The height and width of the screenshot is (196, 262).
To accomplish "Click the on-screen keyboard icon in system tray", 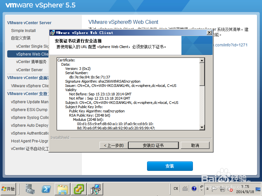I will point(185,188).
